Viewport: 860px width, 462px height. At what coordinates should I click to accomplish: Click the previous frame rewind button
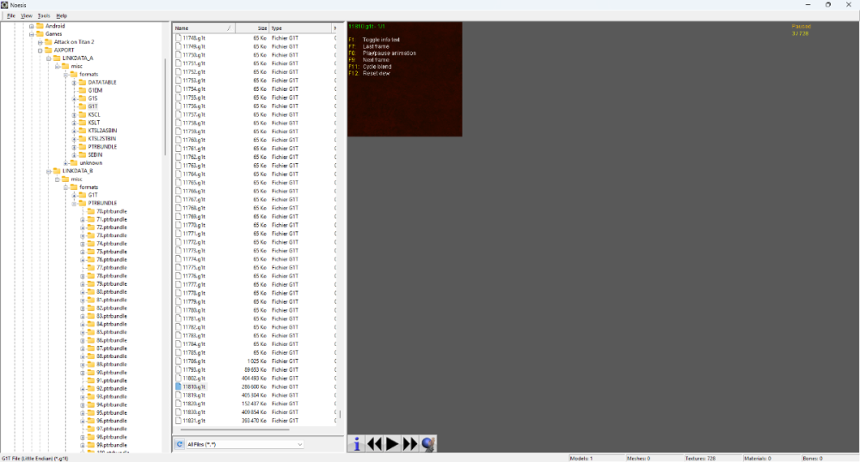point(374,443)
